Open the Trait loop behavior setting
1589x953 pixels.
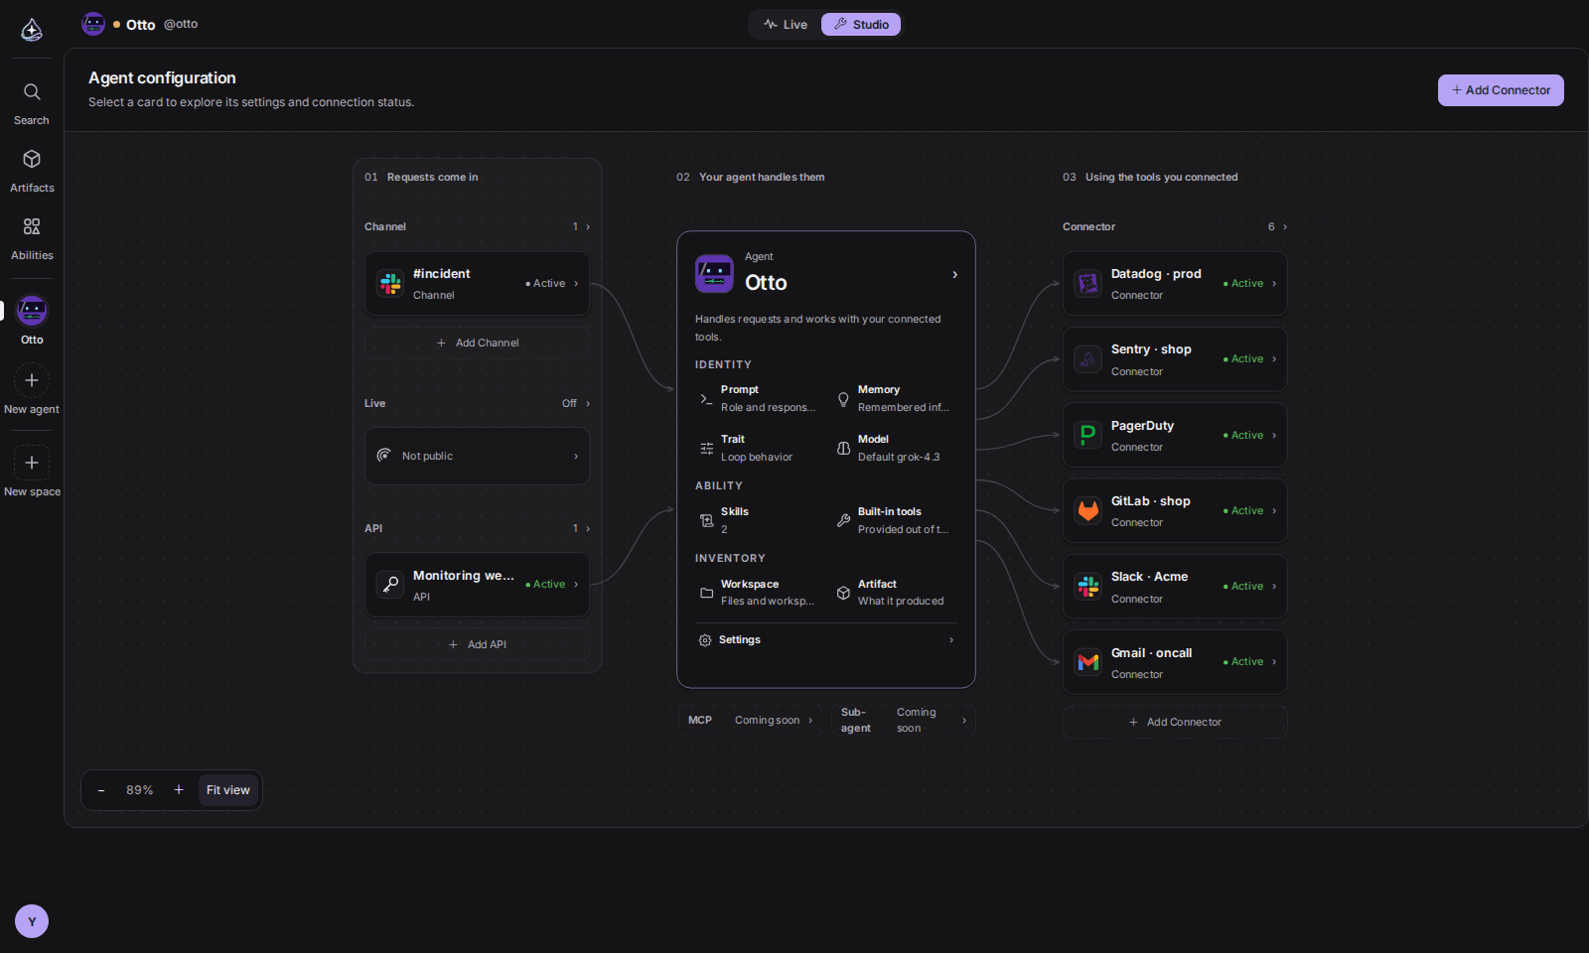point(759,448)
